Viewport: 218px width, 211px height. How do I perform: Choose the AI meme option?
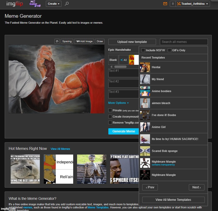tap(124, 60)
